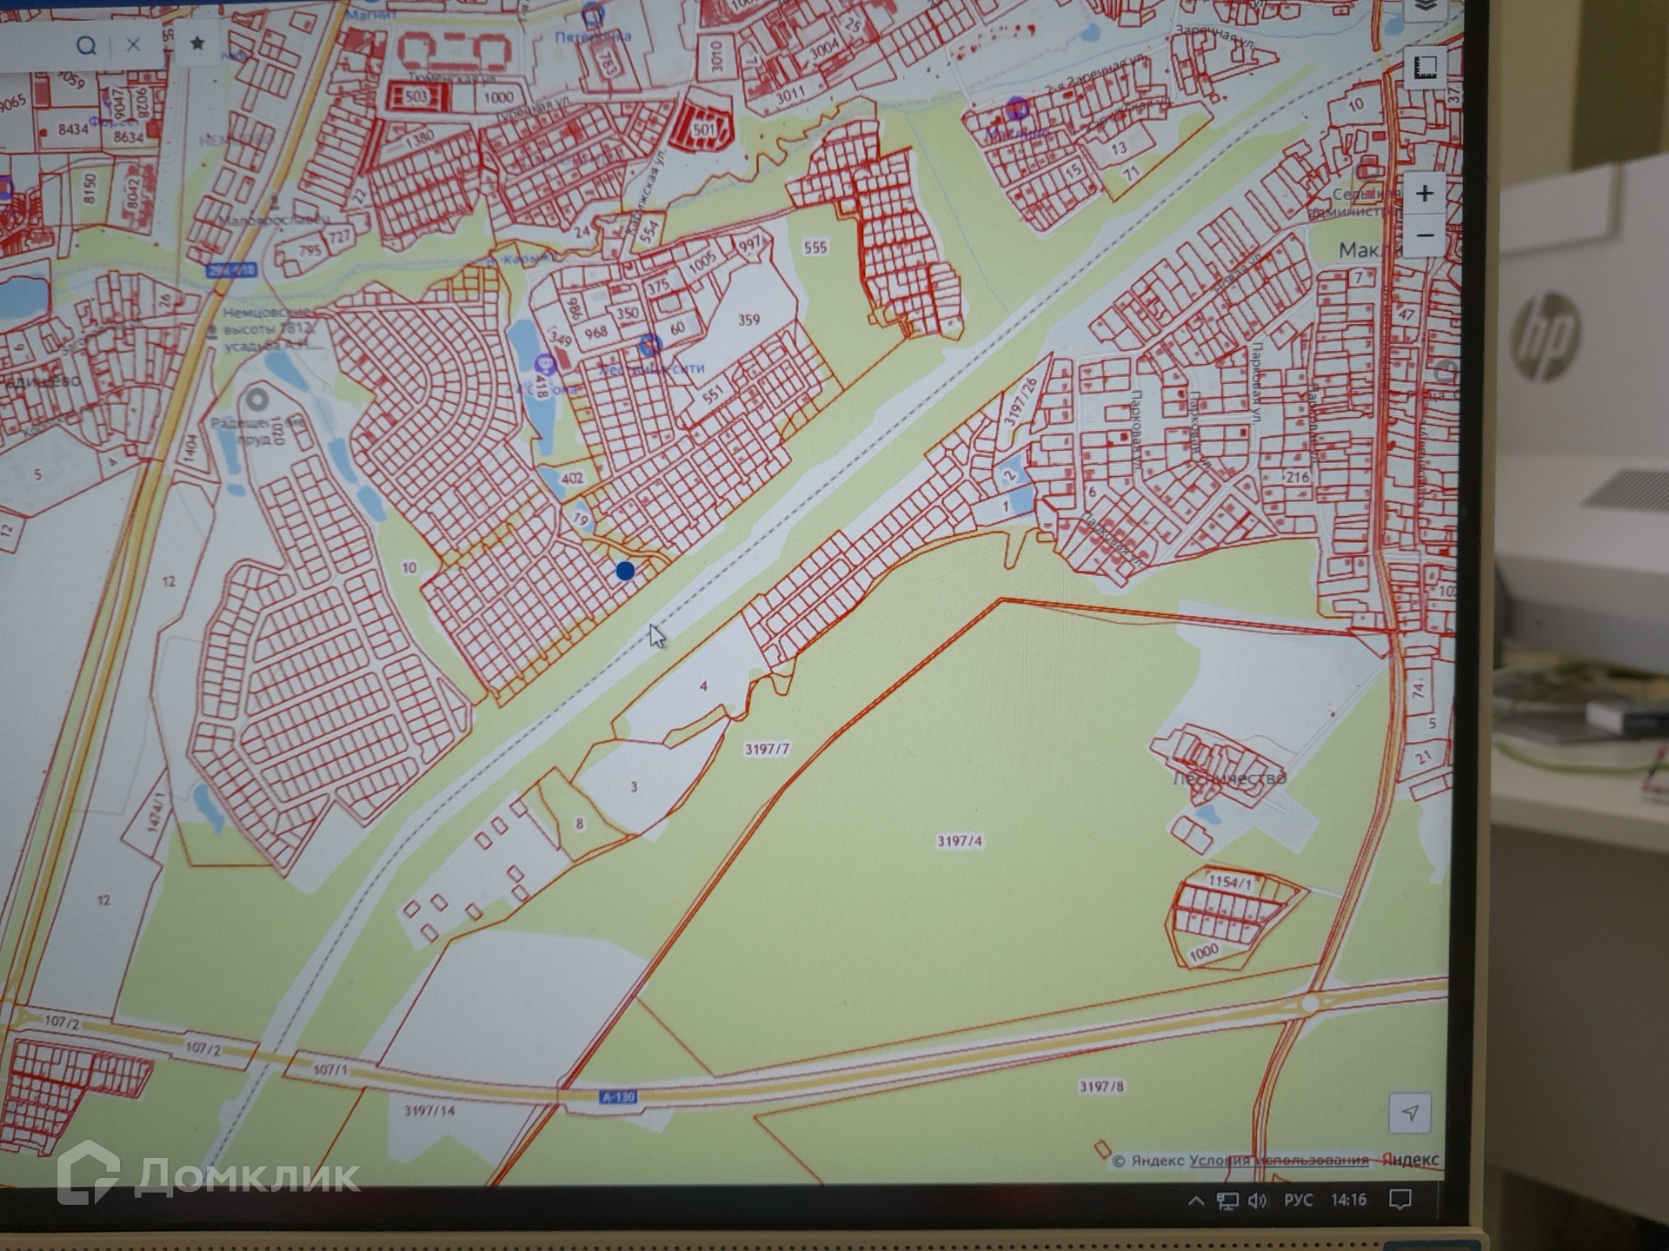Zoom out with the minus button
The image size is (1669, 1251).
pos(1424,235)
